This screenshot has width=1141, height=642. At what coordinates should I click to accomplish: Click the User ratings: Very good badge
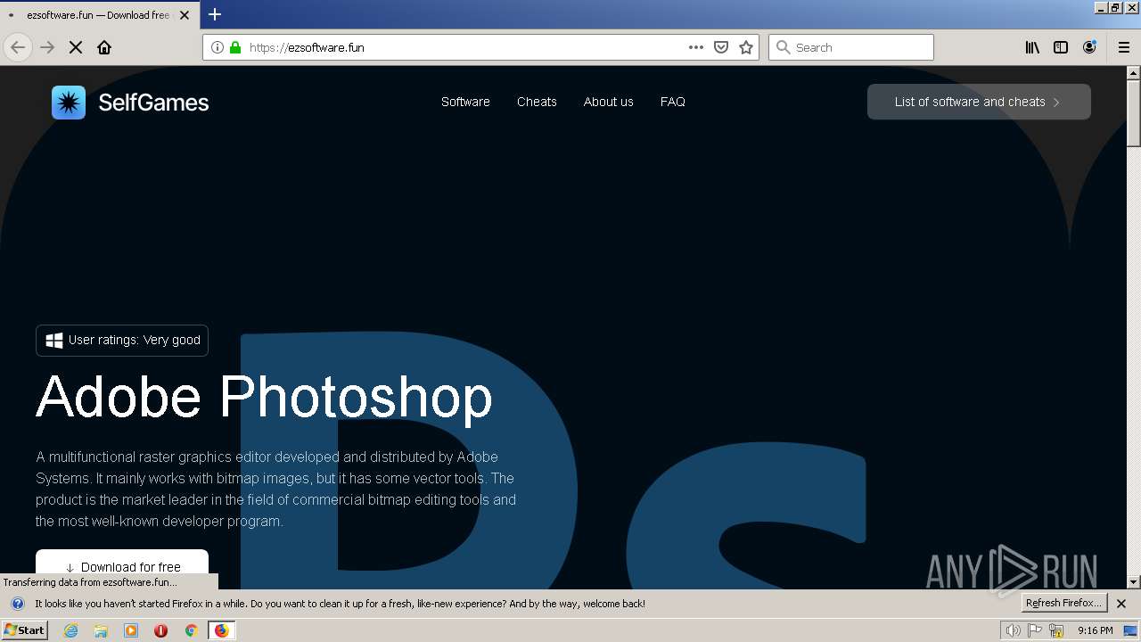click(x=122, y=340)
